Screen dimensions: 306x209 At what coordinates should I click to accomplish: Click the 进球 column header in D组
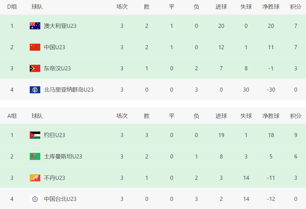tap(221, 7)
